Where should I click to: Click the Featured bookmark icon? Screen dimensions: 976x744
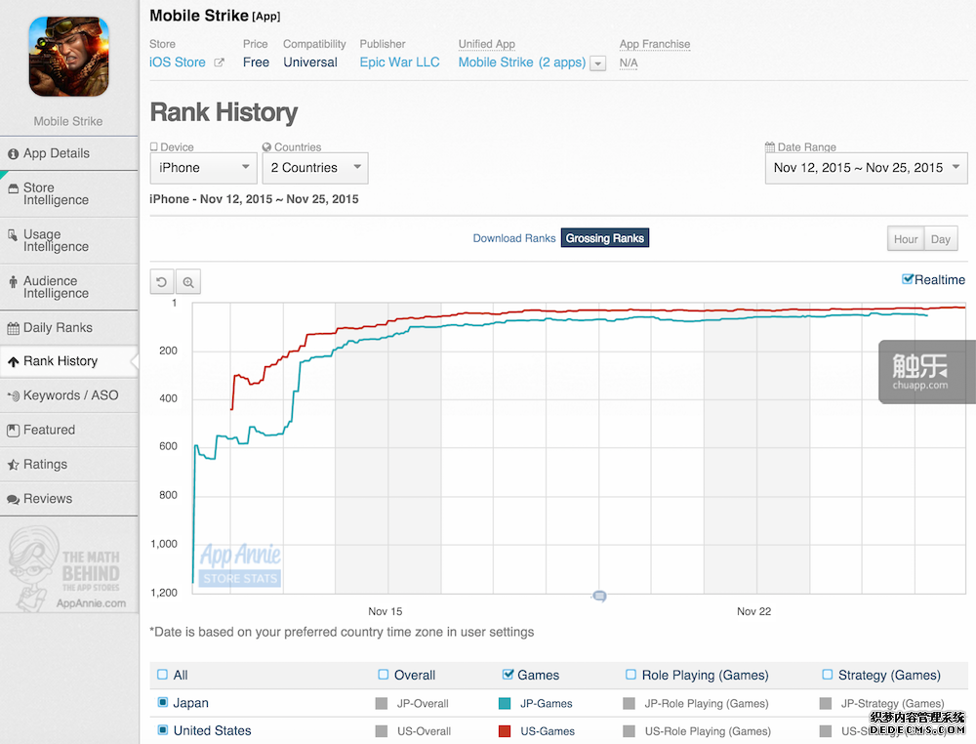click(x=13, y=431)
